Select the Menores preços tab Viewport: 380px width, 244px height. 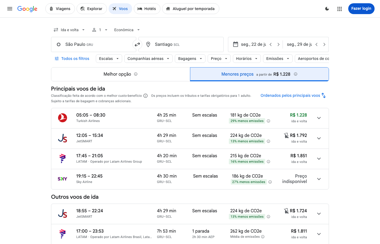click(259, 74)
